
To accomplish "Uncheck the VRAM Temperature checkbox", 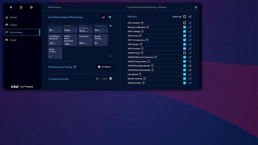I will [x=184, y=61].
